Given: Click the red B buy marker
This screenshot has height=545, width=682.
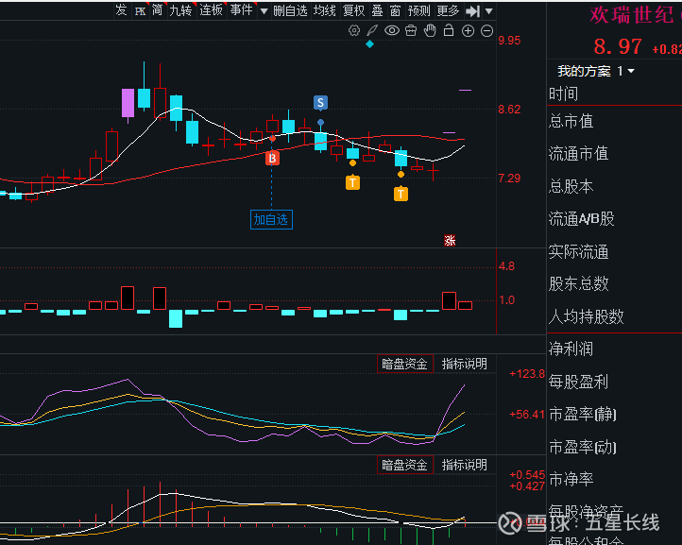Looking at the screenshot, I should (272, 158).
